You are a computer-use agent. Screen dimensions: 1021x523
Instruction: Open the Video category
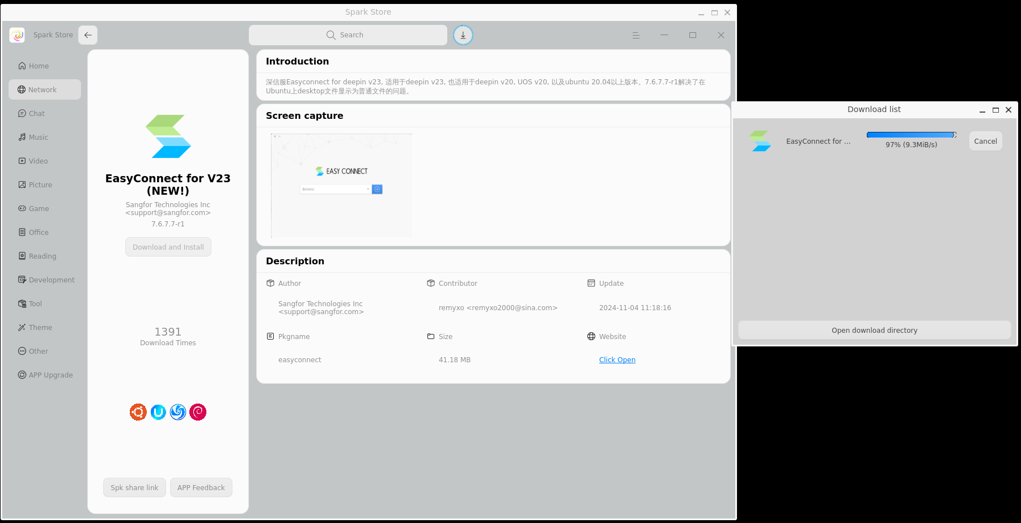click(45, 161)
